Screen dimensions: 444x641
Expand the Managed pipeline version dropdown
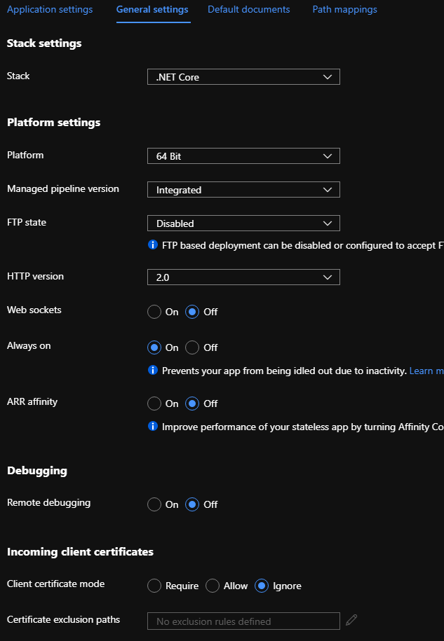[243, 189]
